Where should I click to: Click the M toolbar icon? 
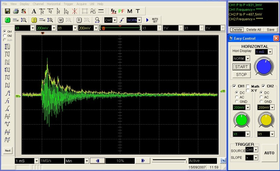point(130,11)
